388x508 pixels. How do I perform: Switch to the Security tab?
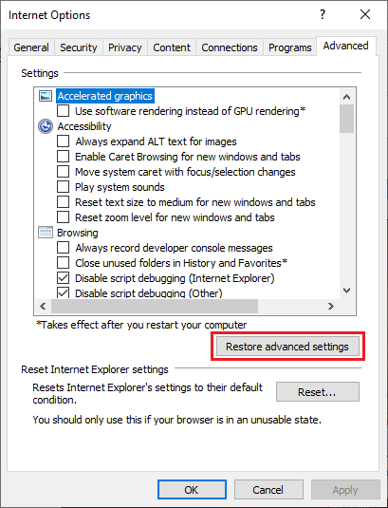79,47
